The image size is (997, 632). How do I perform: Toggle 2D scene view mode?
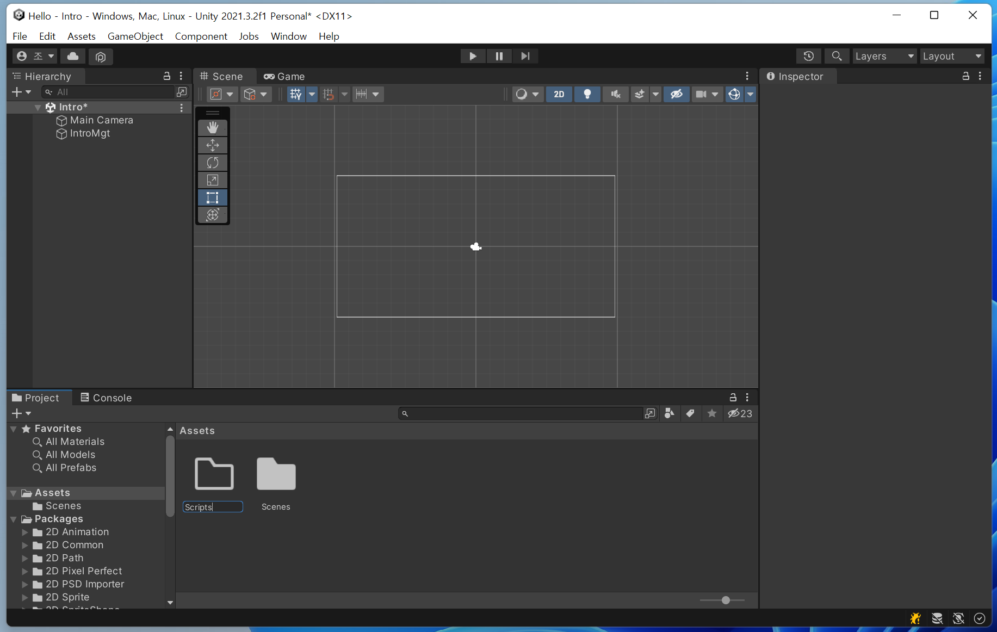coord(559,94)
